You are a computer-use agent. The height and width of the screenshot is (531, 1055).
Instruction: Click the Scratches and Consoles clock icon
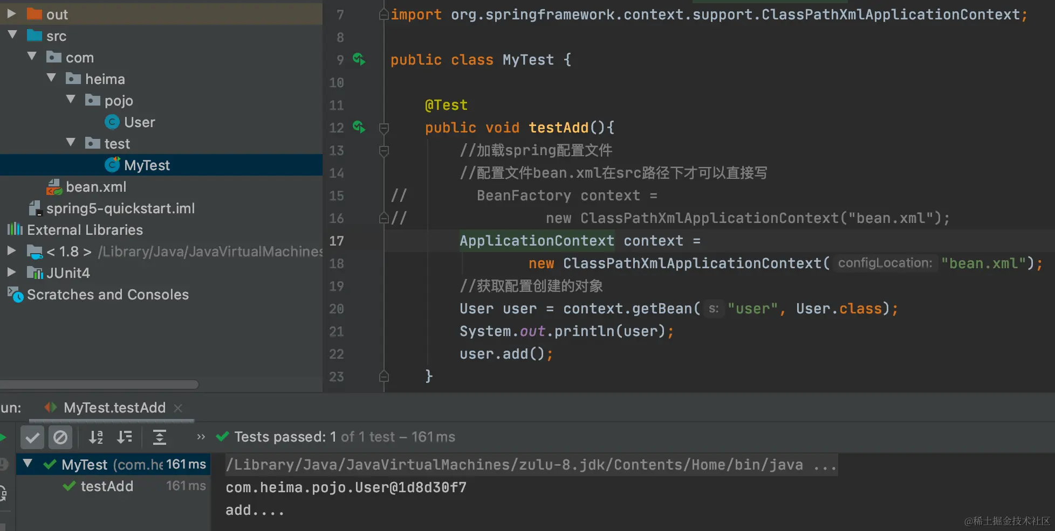point(16,295)
